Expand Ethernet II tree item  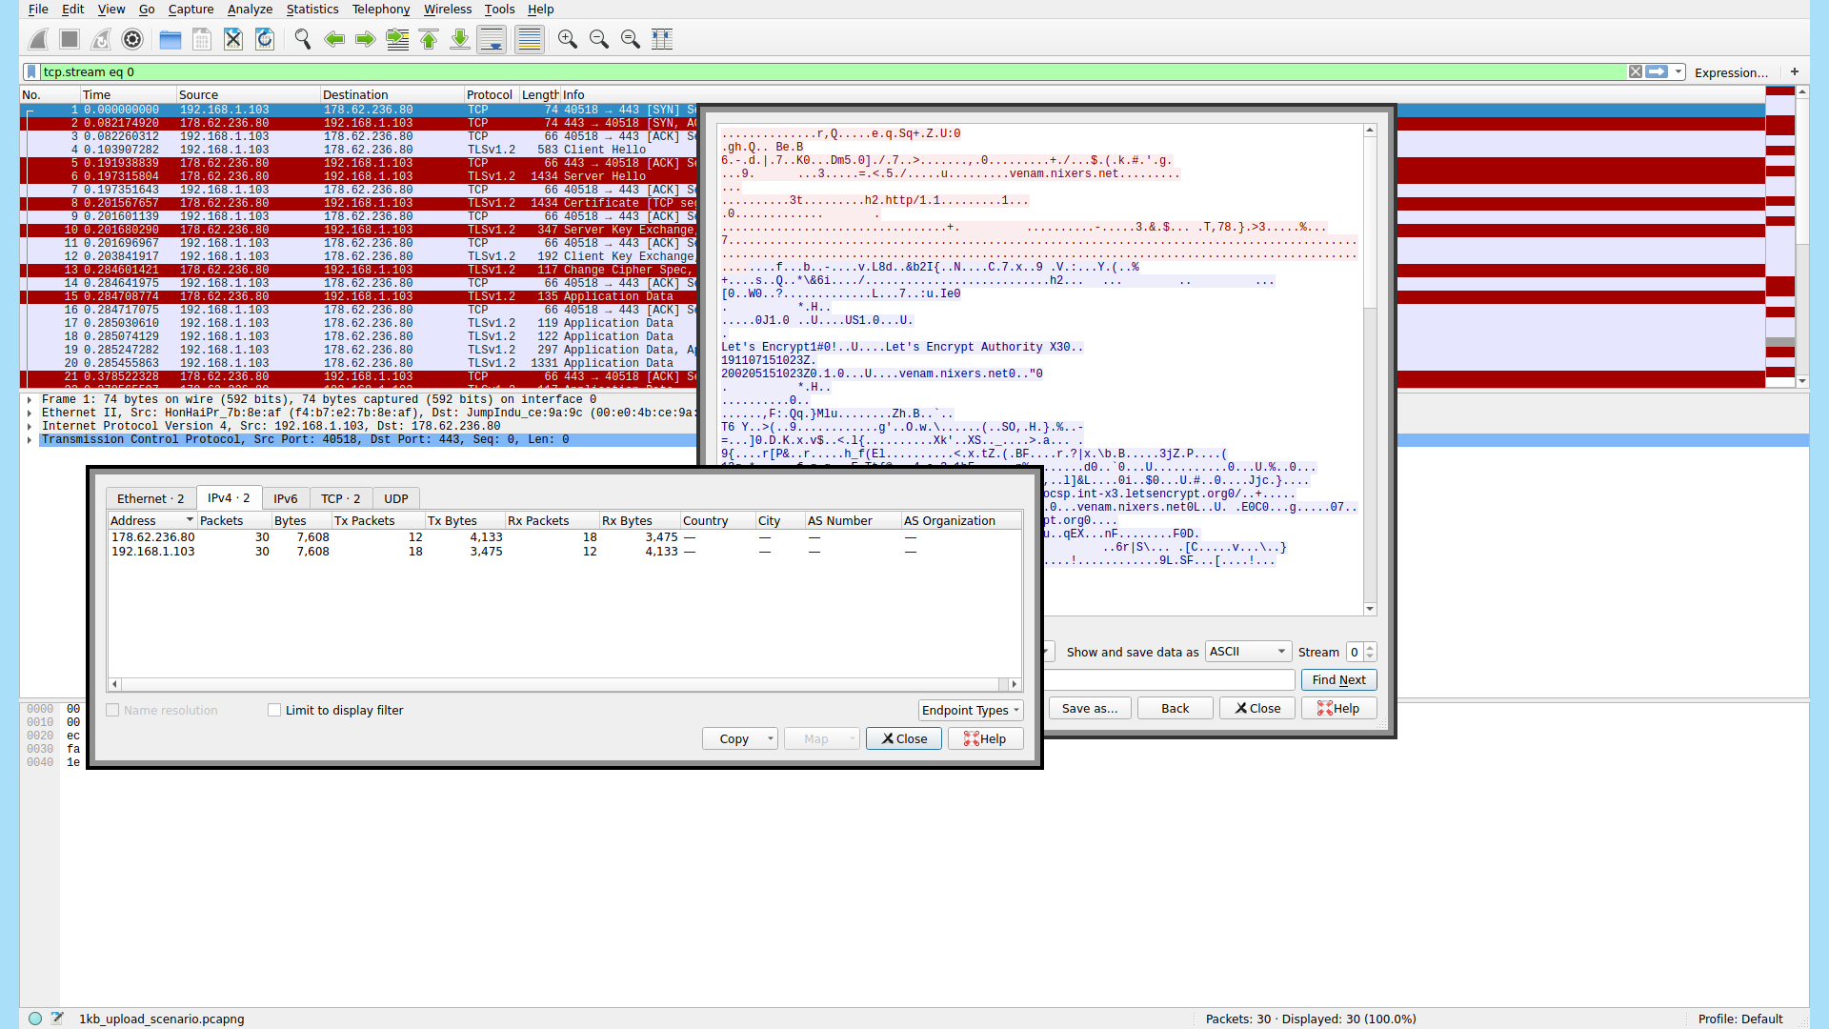(x=30, y=414)
